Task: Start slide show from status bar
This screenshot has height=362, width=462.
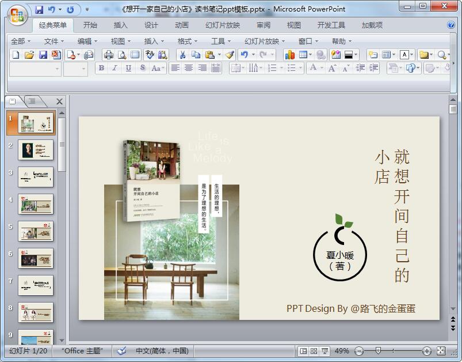Action: coord(324,351)
